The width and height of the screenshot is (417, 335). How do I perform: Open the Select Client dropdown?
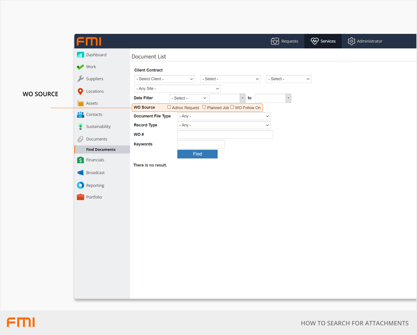[164, 79]
